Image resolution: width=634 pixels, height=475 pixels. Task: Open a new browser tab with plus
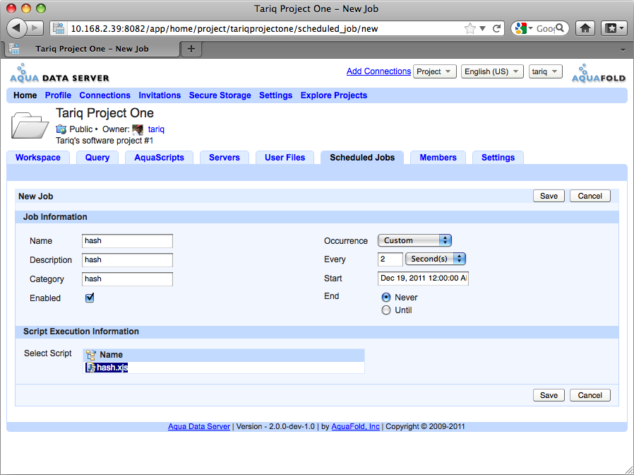pyautogui.click(x=191, y=49)
